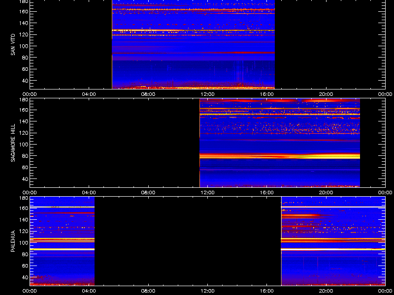394x295 pixels.
Task: Click the 120 frequency tick on Palehua axis
Action: point(24,231)
